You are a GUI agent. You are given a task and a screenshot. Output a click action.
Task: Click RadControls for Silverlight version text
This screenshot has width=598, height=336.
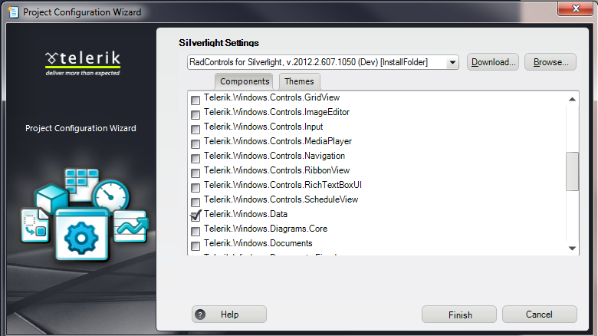click(x=308, y=62)
